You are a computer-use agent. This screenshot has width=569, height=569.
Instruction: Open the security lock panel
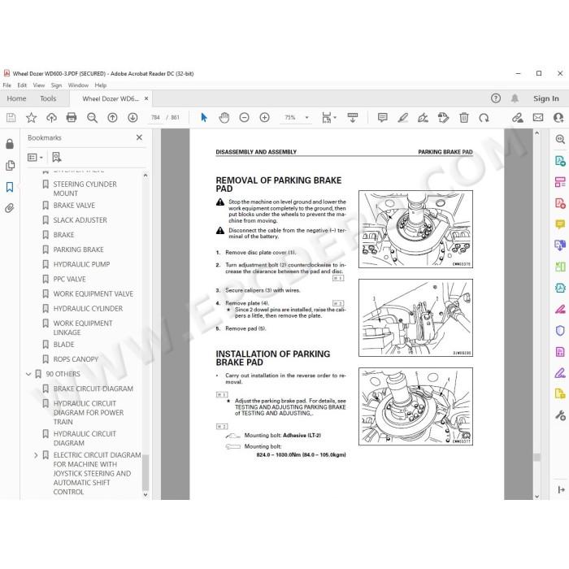coord(10,144)
